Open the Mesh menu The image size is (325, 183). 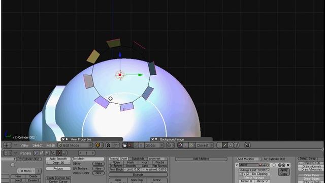[x=51, y=145]
